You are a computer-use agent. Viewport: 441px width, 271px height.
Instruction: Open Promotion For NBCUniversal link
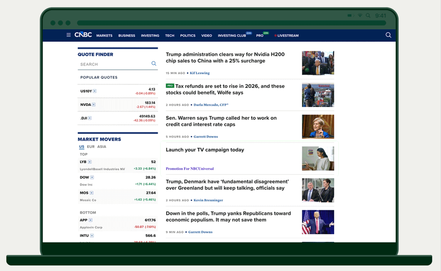189,169
